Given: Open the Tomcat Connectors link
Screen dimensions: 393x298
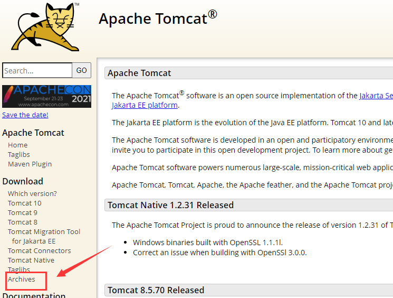Looking at the screenshot, I should pyautogui.click(x=40, y=251).
